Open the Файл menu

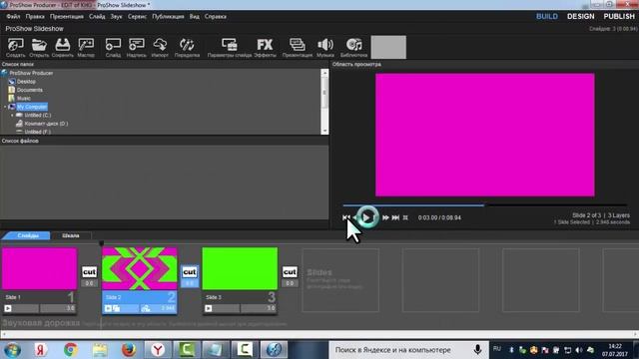pos(13,17)
